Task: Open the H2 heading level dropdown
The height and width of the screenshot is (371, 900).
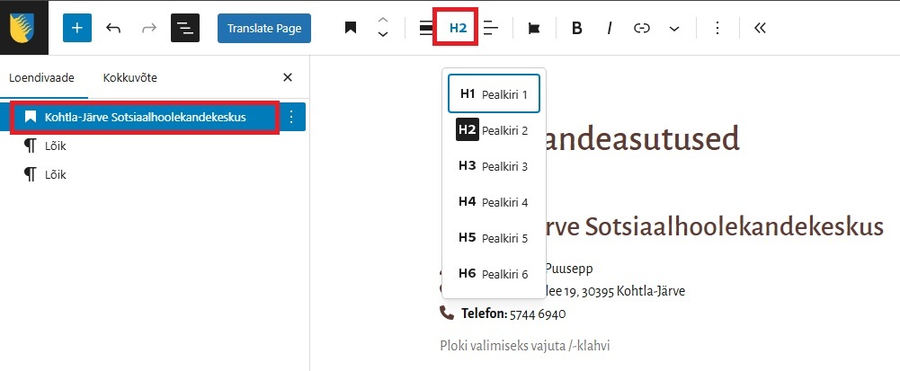Action: point(459,28)
